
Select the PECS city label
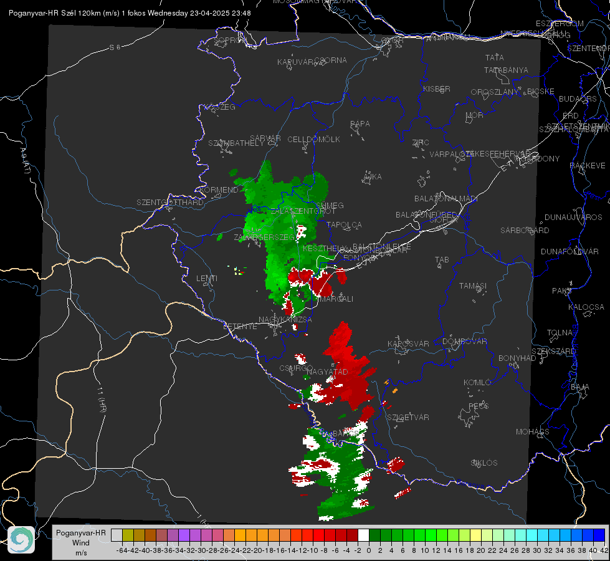[x=478, y=406]
